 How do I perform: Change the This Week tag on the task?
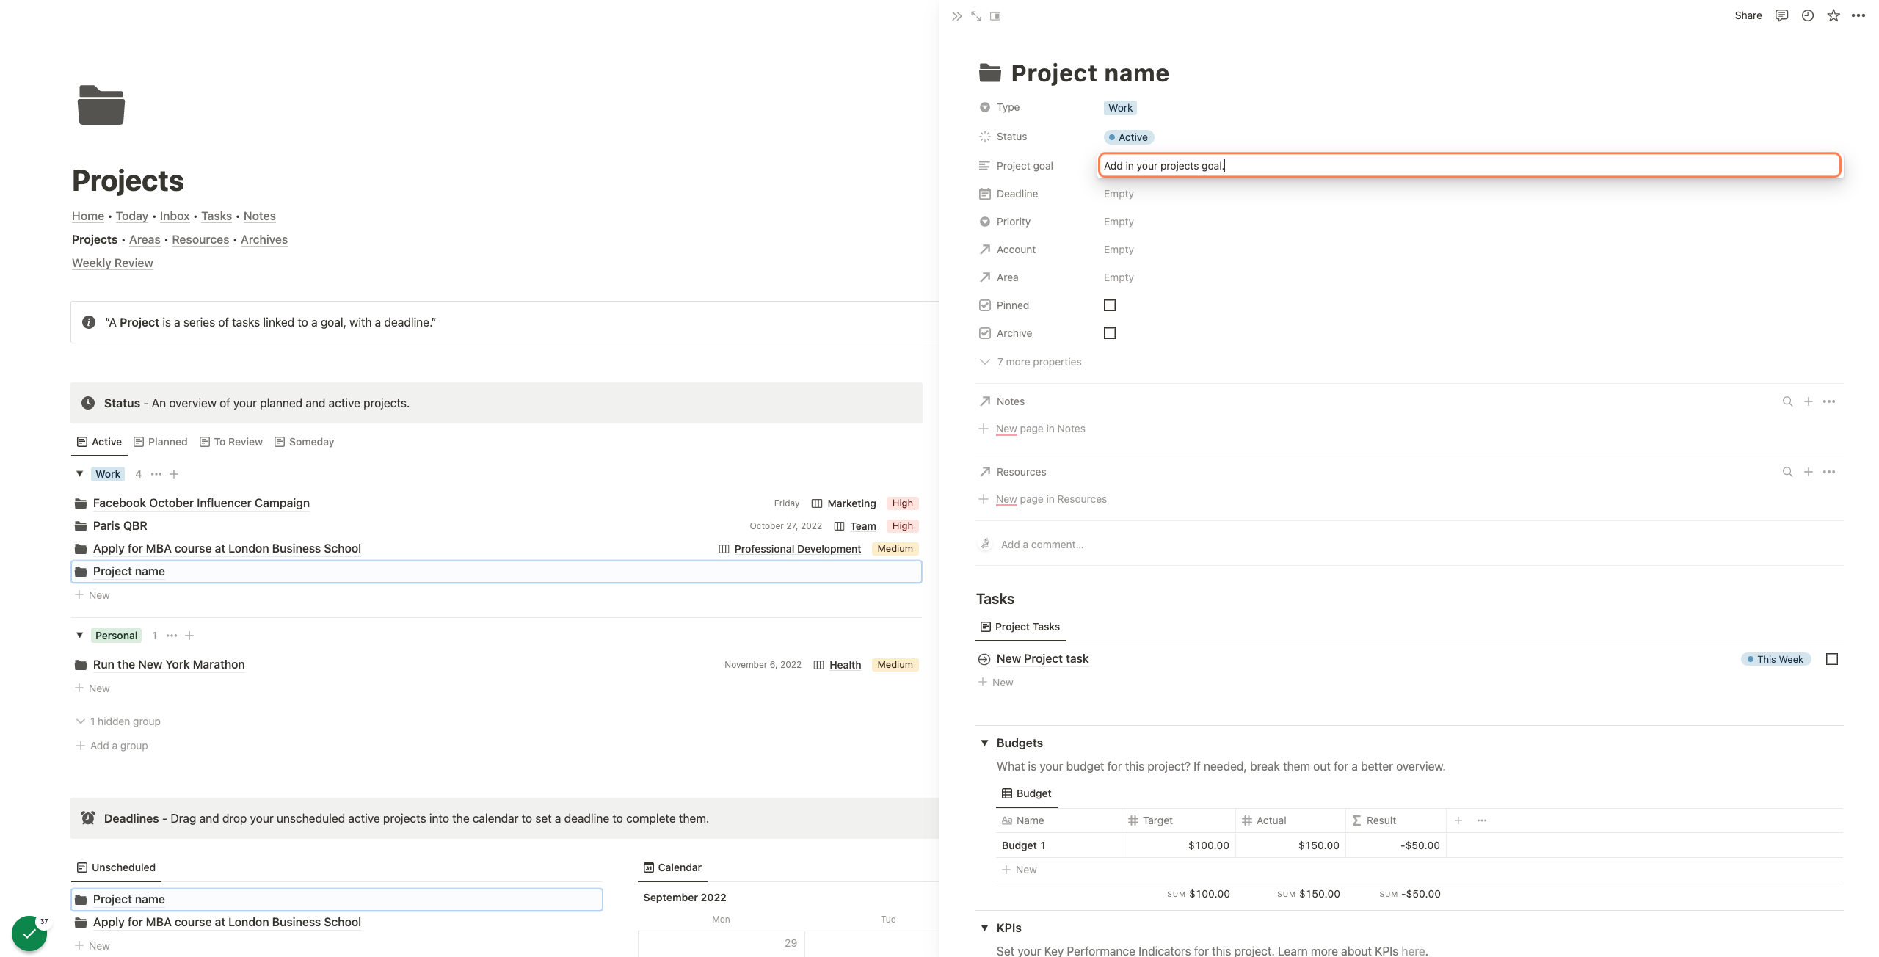click(x=1776, y=659)
